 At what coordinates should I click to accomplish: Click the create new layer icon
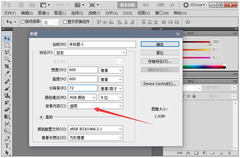click(221, 153)
